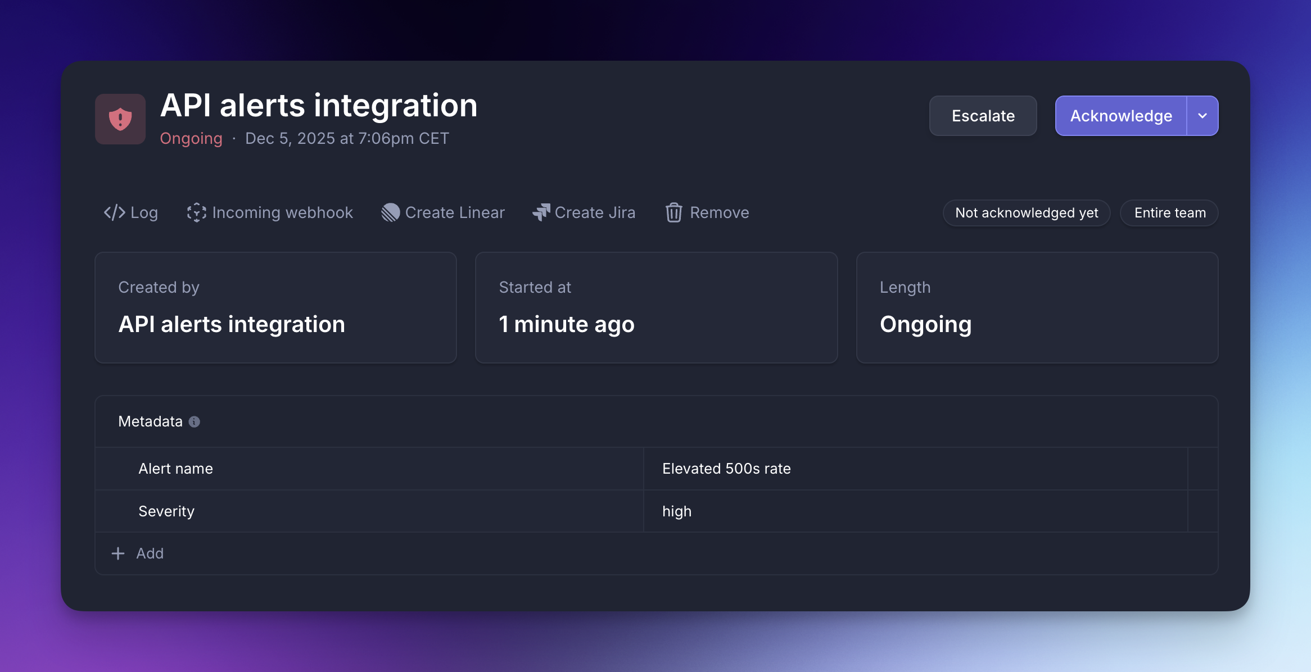
Task: Click Add to insert a metadata row
Action: click(149, 553)
